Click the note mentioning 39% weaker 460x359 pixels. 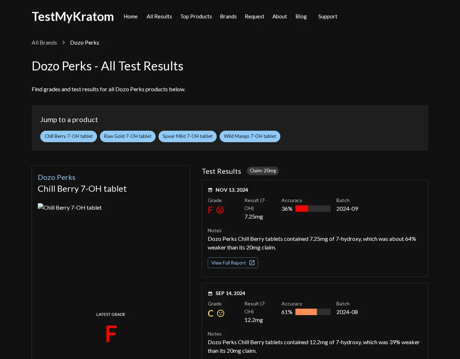pos(314,346)
